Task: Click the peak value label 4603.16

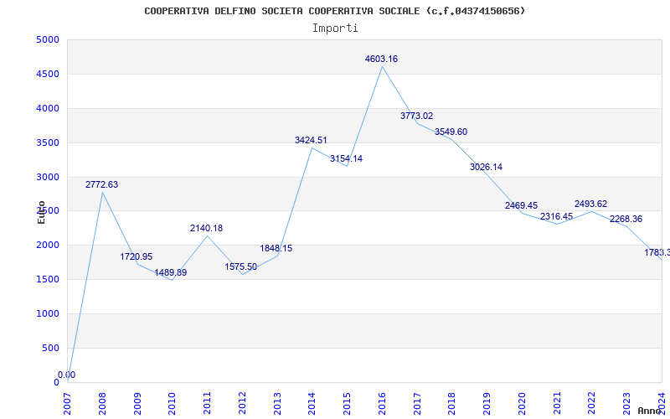Action: click(x=381, y=59)
